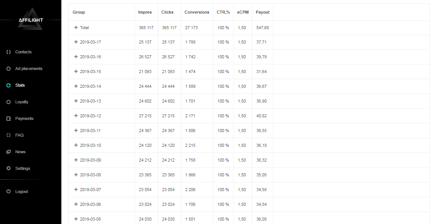
Task: Click the Loyalty circle icon
Action: (x=8, y=102)
